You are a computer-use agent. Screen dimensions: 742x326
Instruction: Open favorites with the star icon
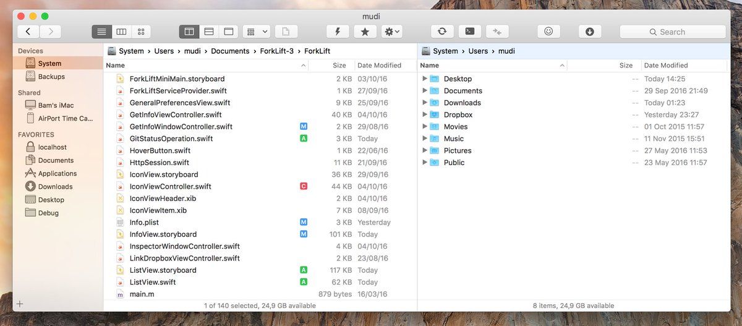(365, 32)
